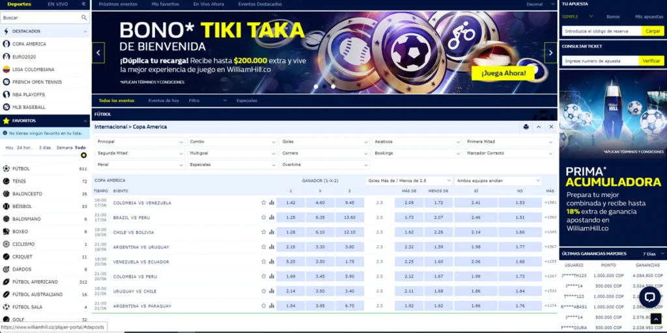
Task: Open the Goles market dropdown
Action: (324, 141)
